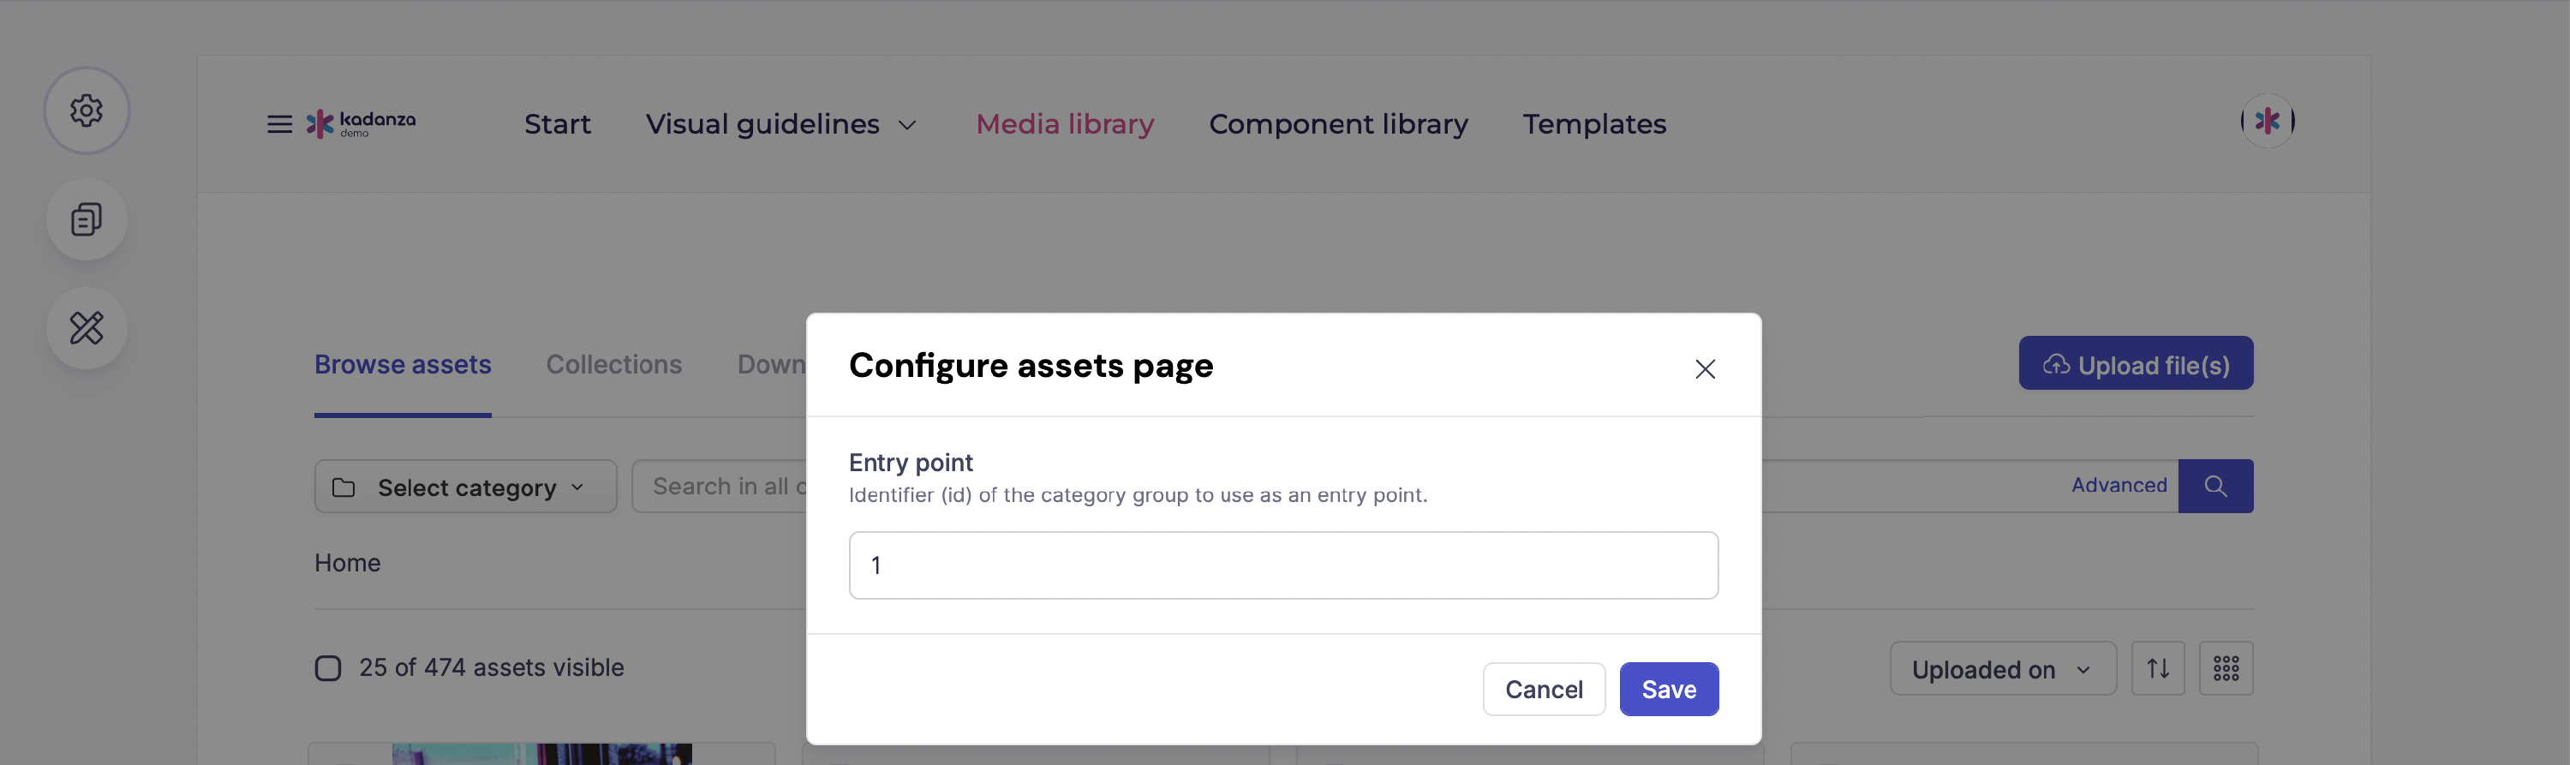
Task: Open the Templates menu item
Action: 1593,123
